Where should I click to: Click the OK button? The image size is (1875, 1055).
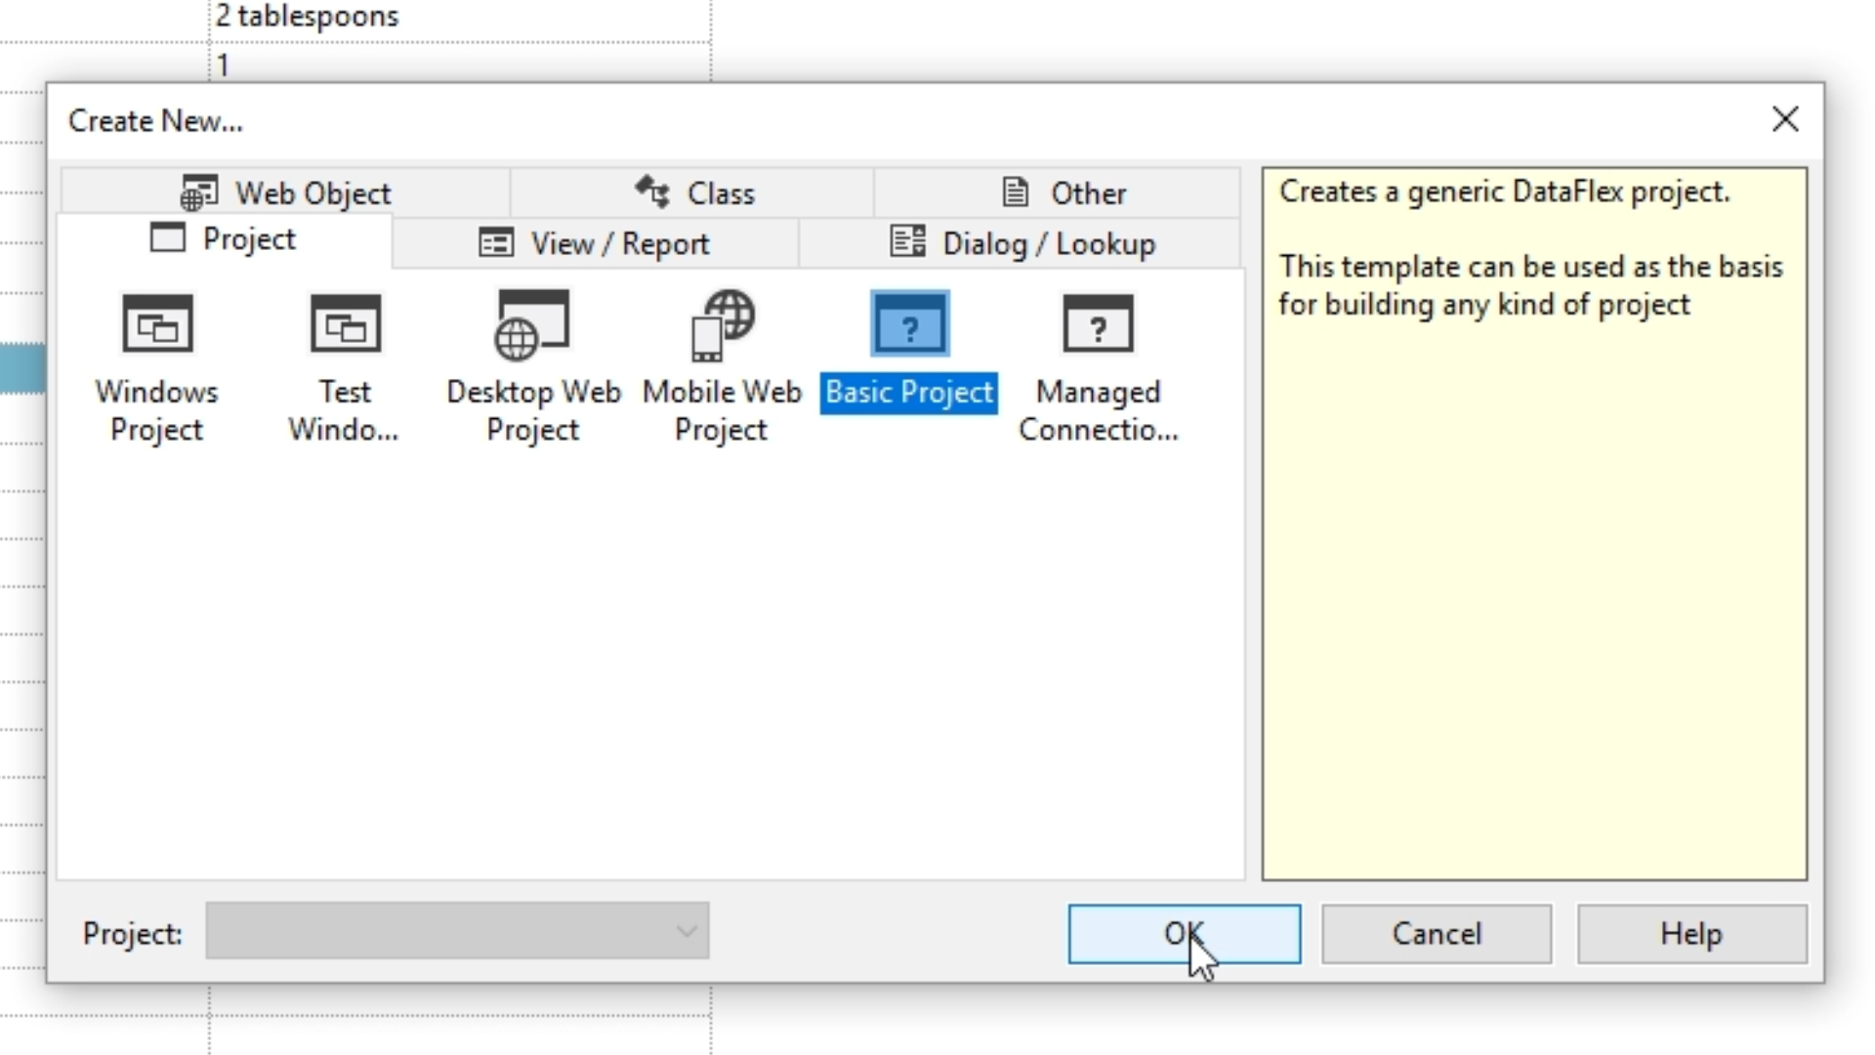pyautogui.click(x=1184, y=934)
